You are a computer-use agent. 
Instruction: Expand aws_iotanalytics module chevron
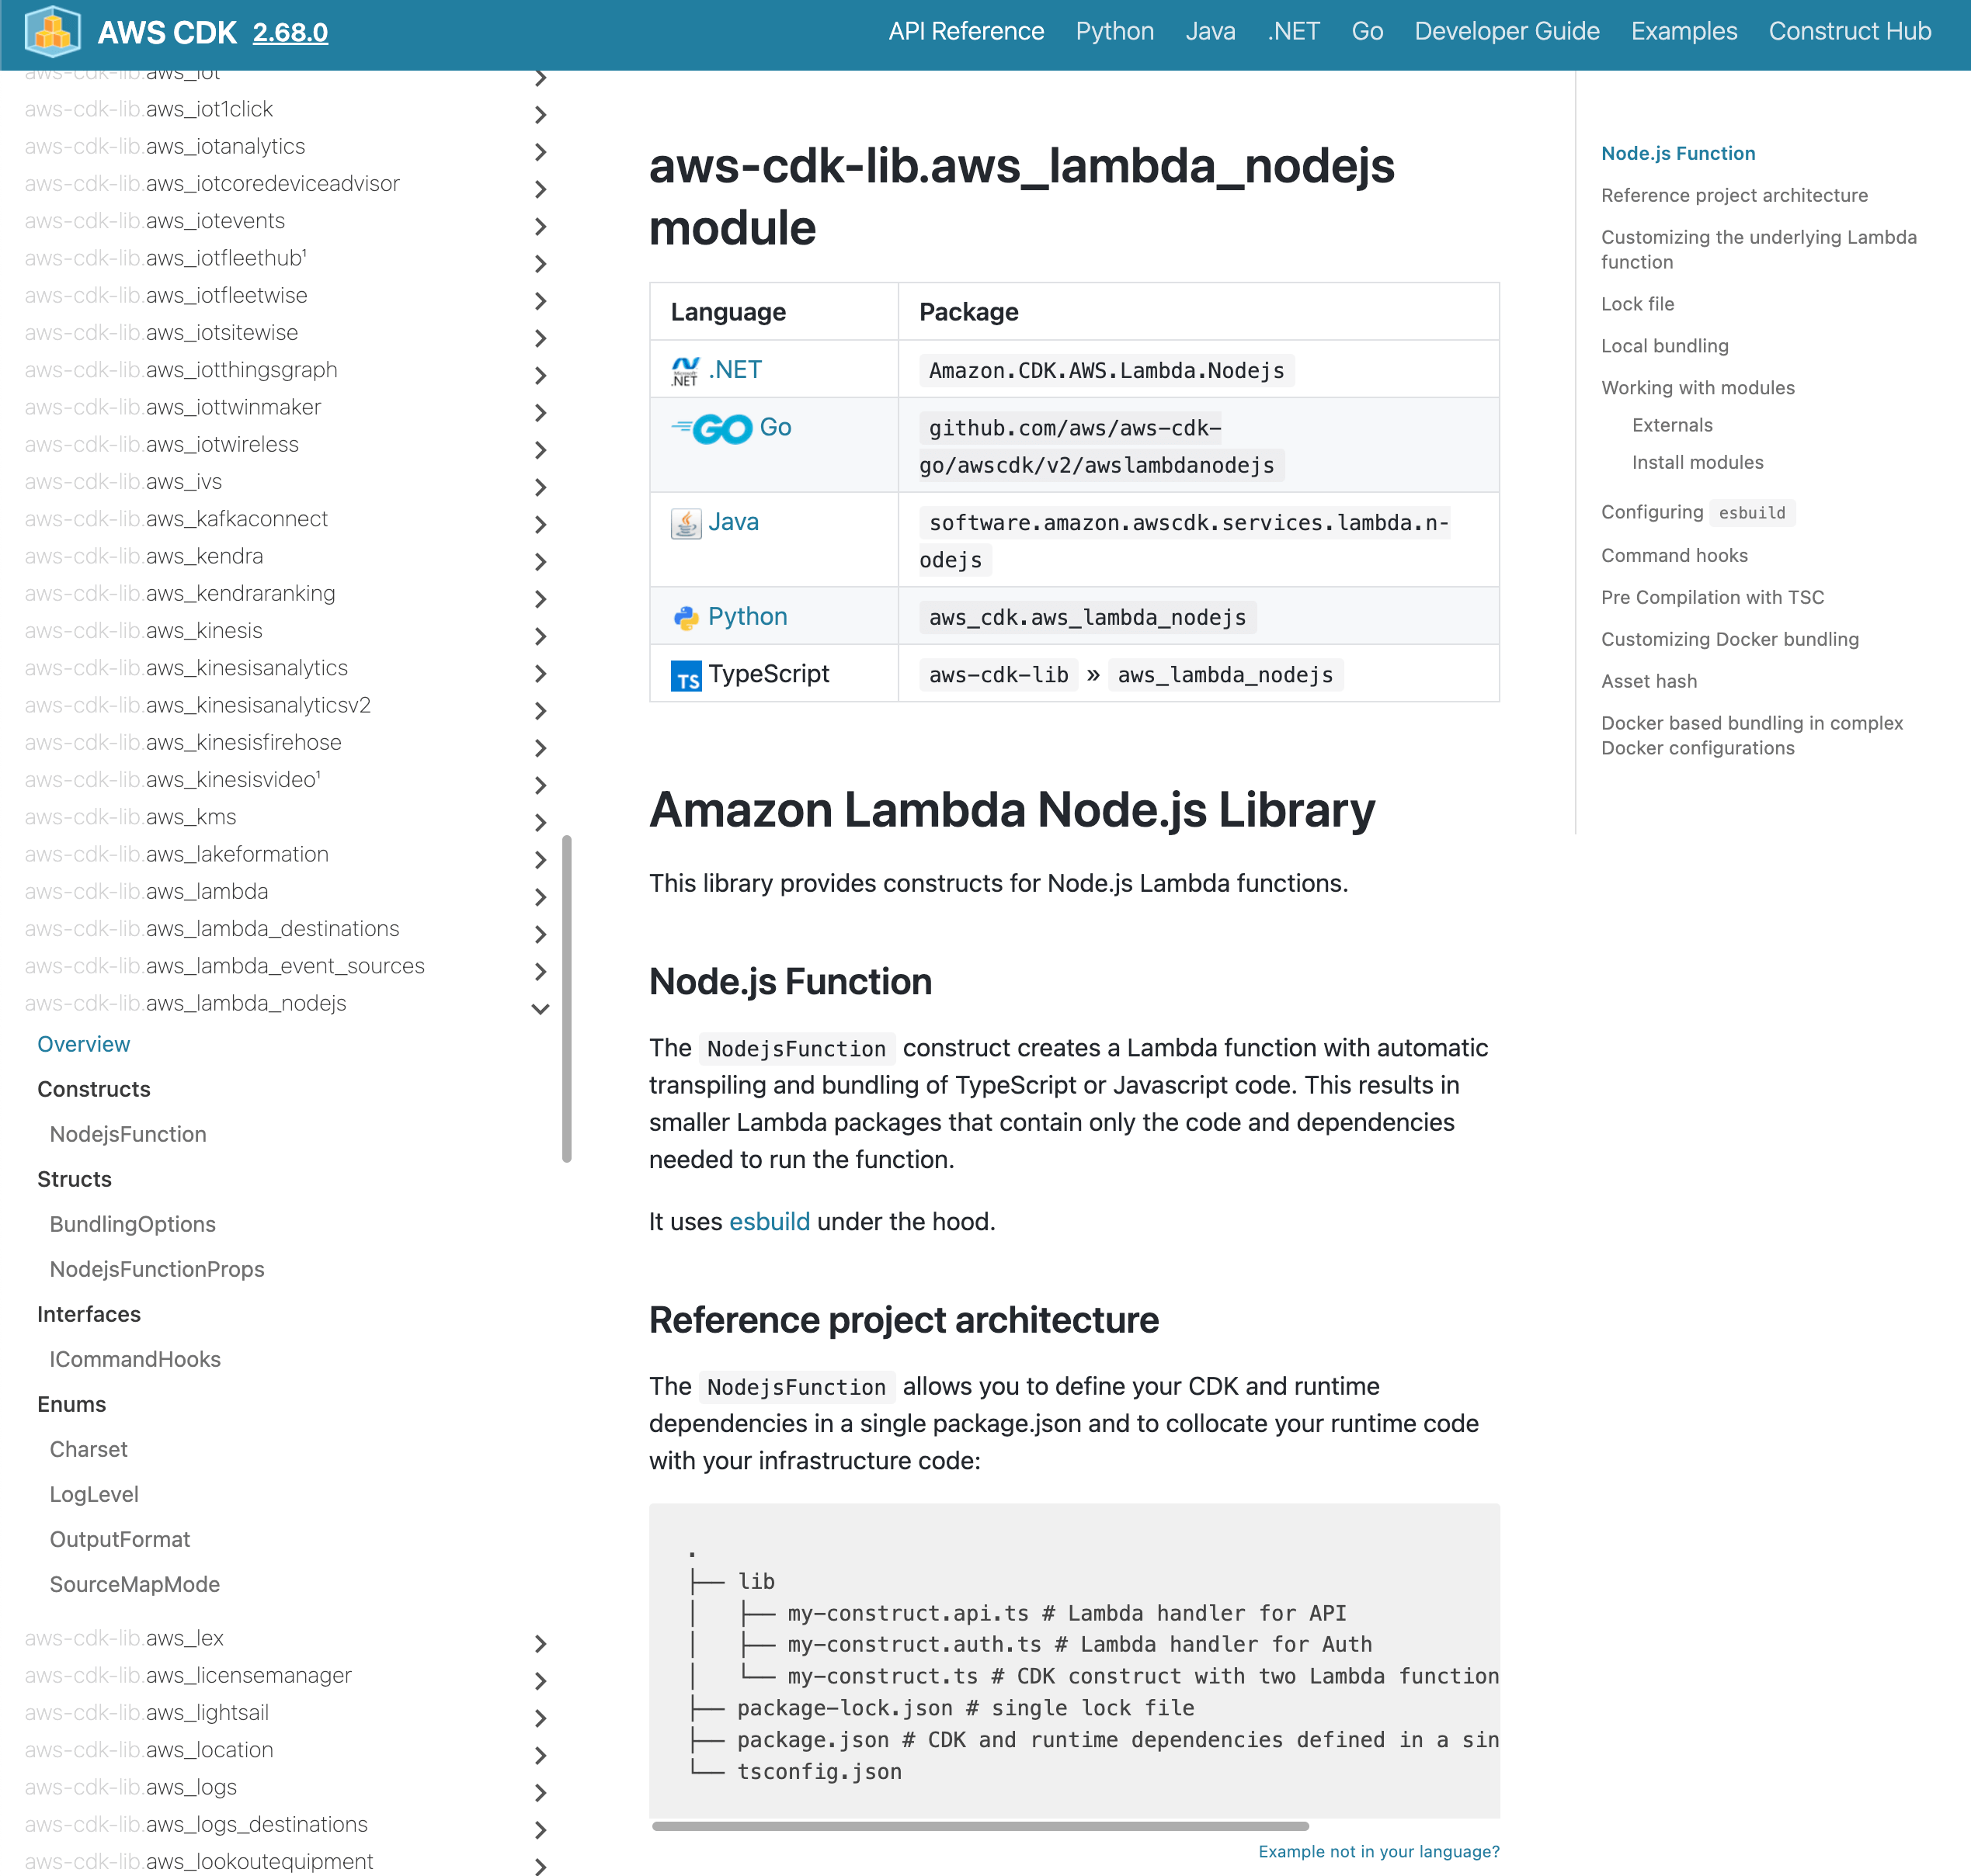coord(541,152)
